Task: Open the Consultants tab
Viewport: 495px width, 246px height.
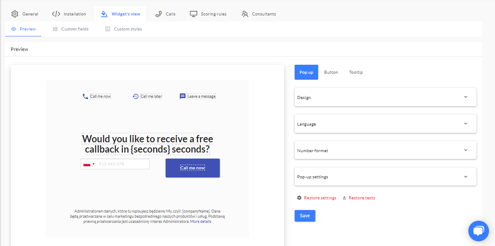Action: (x=259, y=14)
